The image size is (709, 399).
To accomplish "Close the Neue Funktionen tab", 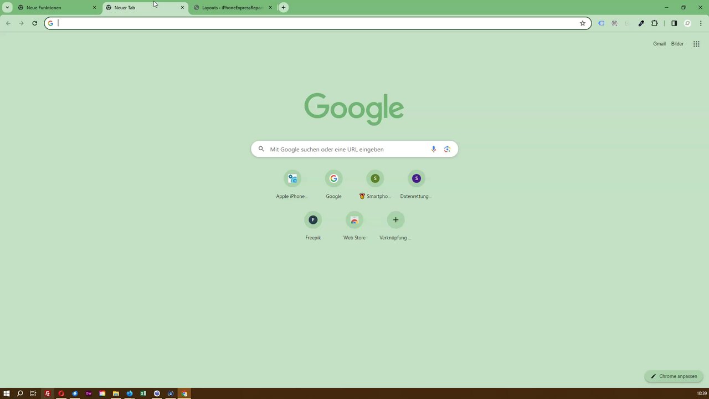I will tap(94, 8).
